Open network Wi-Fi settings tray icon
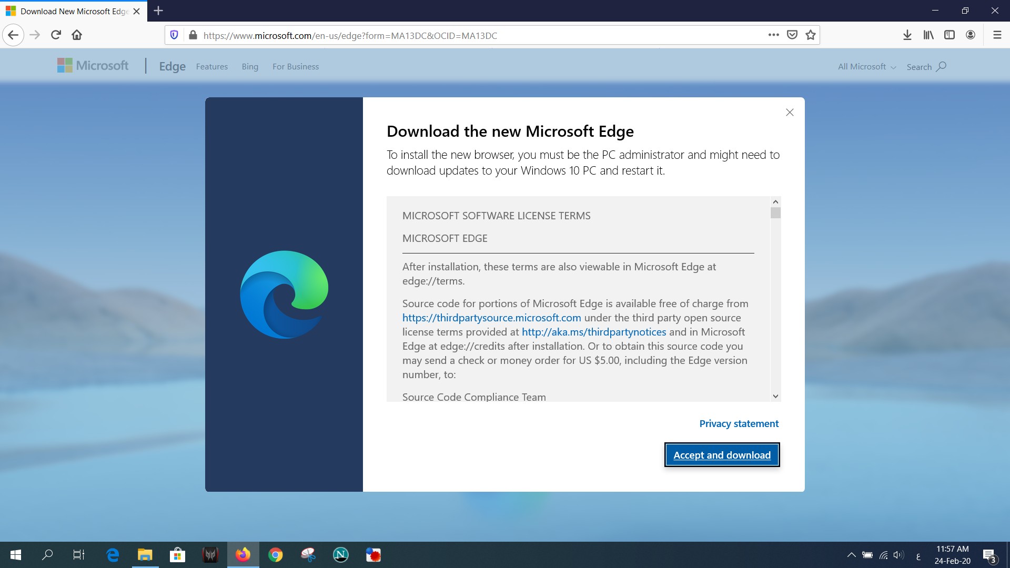The width and height of the screenshot is (1010, 568). (x=884, y=555)
